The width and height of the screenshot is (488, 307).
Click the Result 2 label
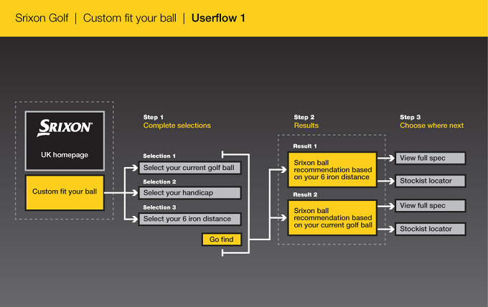(x=305, y=194)
